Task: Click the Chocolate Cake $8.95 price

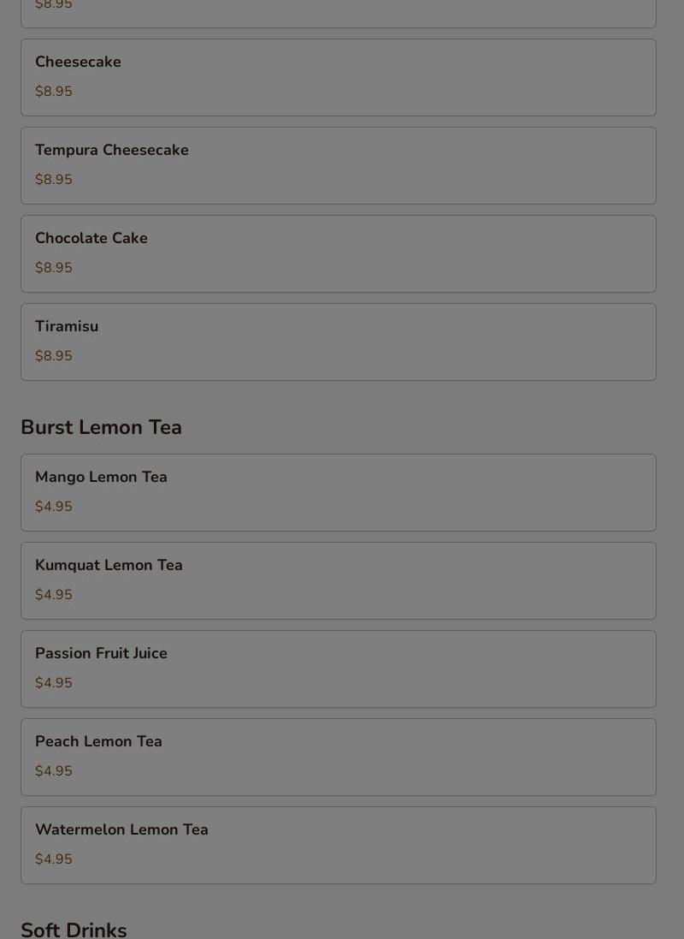Action: [x=53, y=268]
